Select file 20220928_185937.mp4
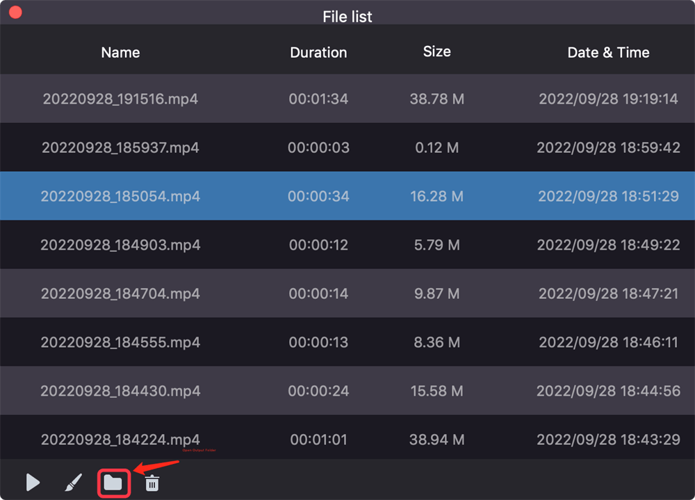Image resolution: width=695 pixels, height=500 pixels. click(120, 147)
